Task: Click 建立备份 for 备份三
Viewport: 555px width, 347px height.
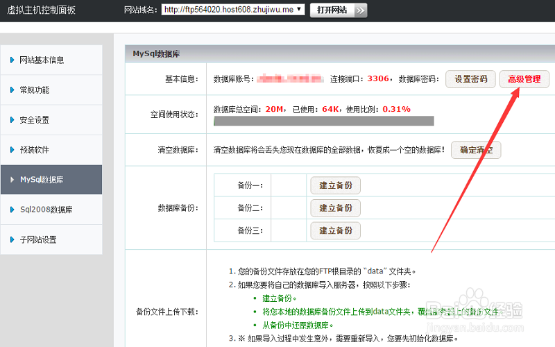Action: [336, 230]
